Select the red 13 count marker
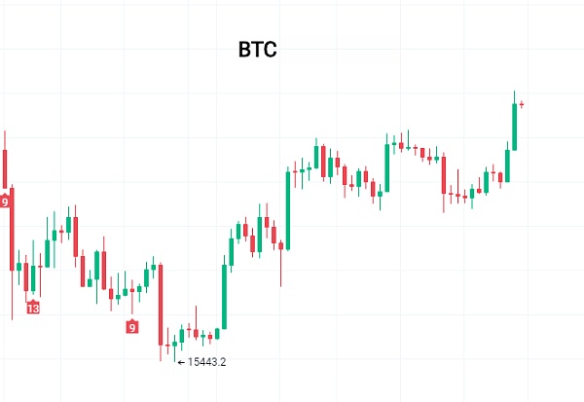This screenshot has width=584, height=402. pos(33,308)
